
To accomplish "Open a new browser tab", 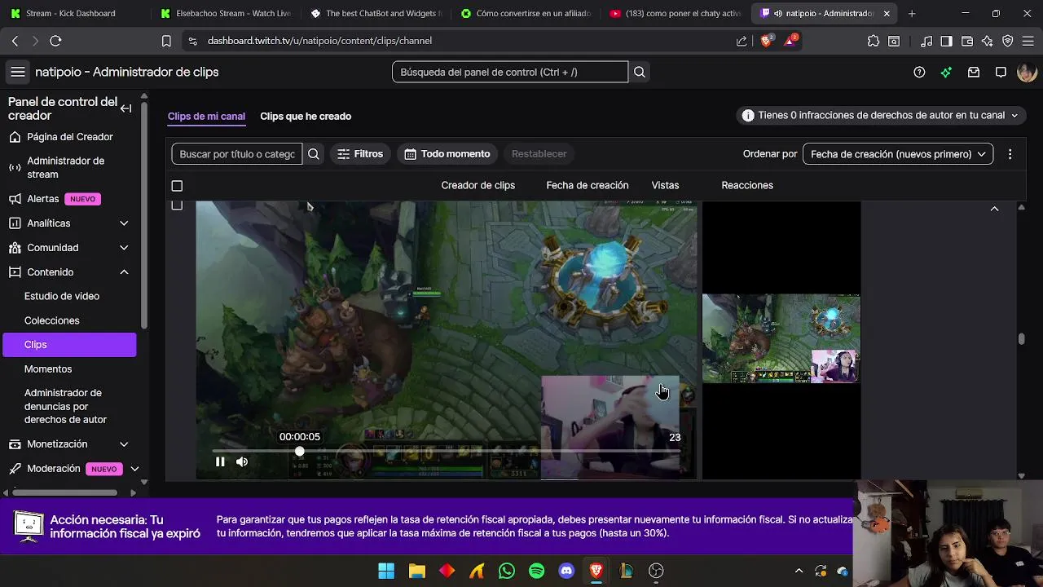I will [x=912, y=13].
